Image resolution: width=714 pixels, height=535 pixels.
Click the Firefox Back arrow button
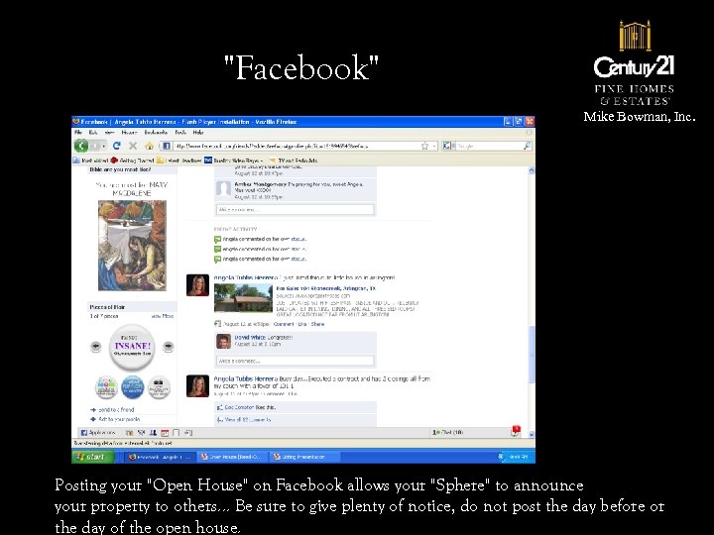(x=81, y=146)
